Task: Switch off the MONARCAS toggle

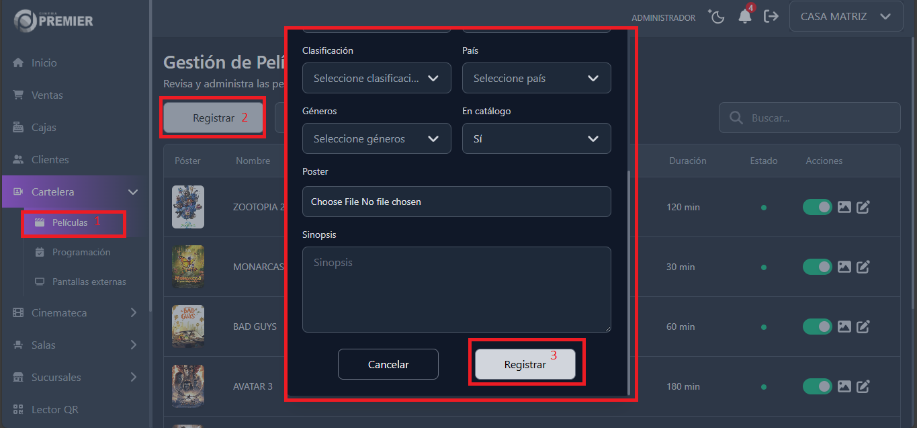Action: tap(817, 267)
